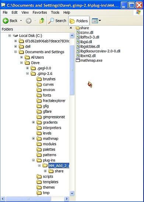The image size is (144, 202).
Task: Open the Back history dropdown arrow
Action: [x=21, y=21]
